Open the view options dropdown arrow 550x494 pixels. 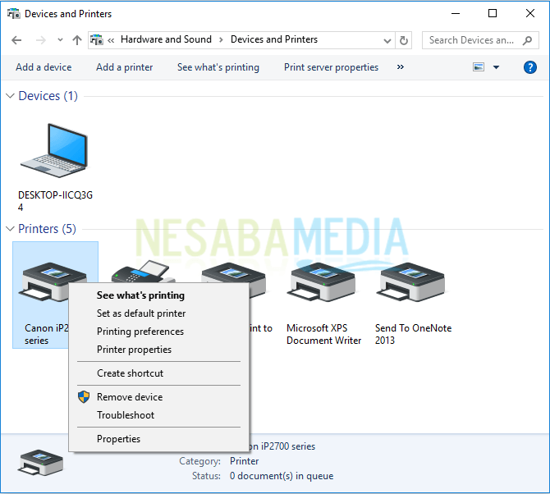pos(496,67)
